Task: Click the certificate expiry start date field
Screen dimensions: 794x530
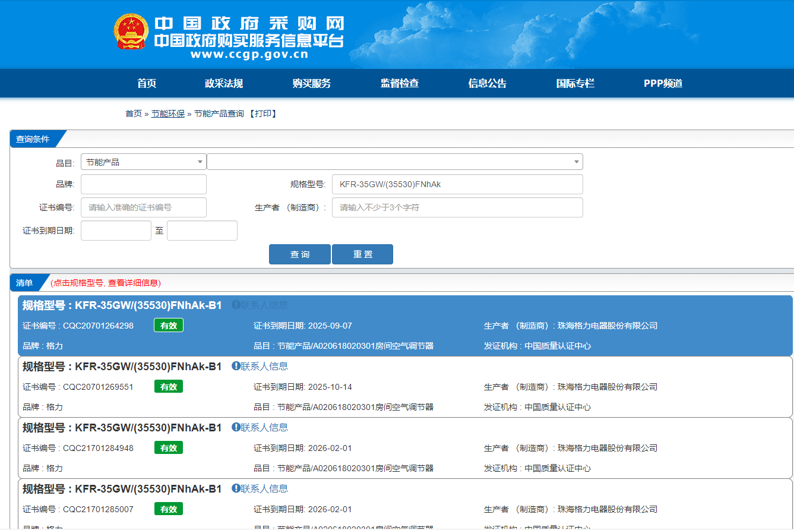Action: pos(116,231)
